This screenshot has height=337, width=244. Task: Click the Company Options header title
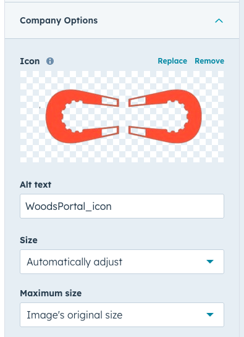click(59, 20)
